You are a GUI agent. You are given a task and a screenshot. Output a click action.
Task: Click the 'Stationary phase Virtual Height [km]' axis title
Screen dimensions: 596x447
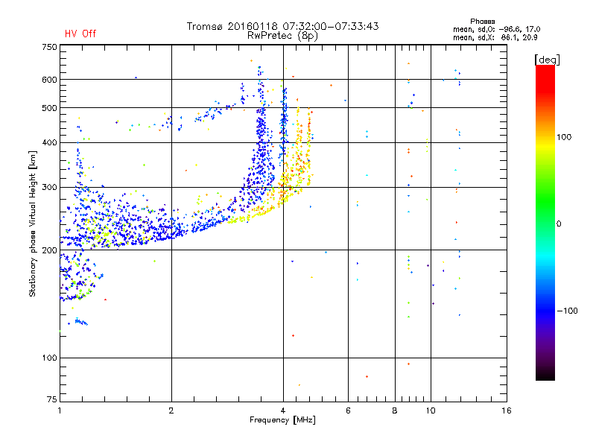(x=33, y=223)
